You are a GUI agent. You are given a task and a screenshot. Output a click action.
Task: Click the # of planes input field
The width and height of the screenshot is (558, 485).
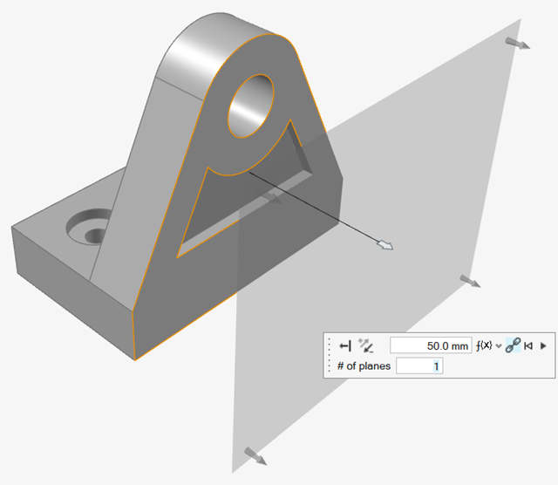[x=419, y=366]
